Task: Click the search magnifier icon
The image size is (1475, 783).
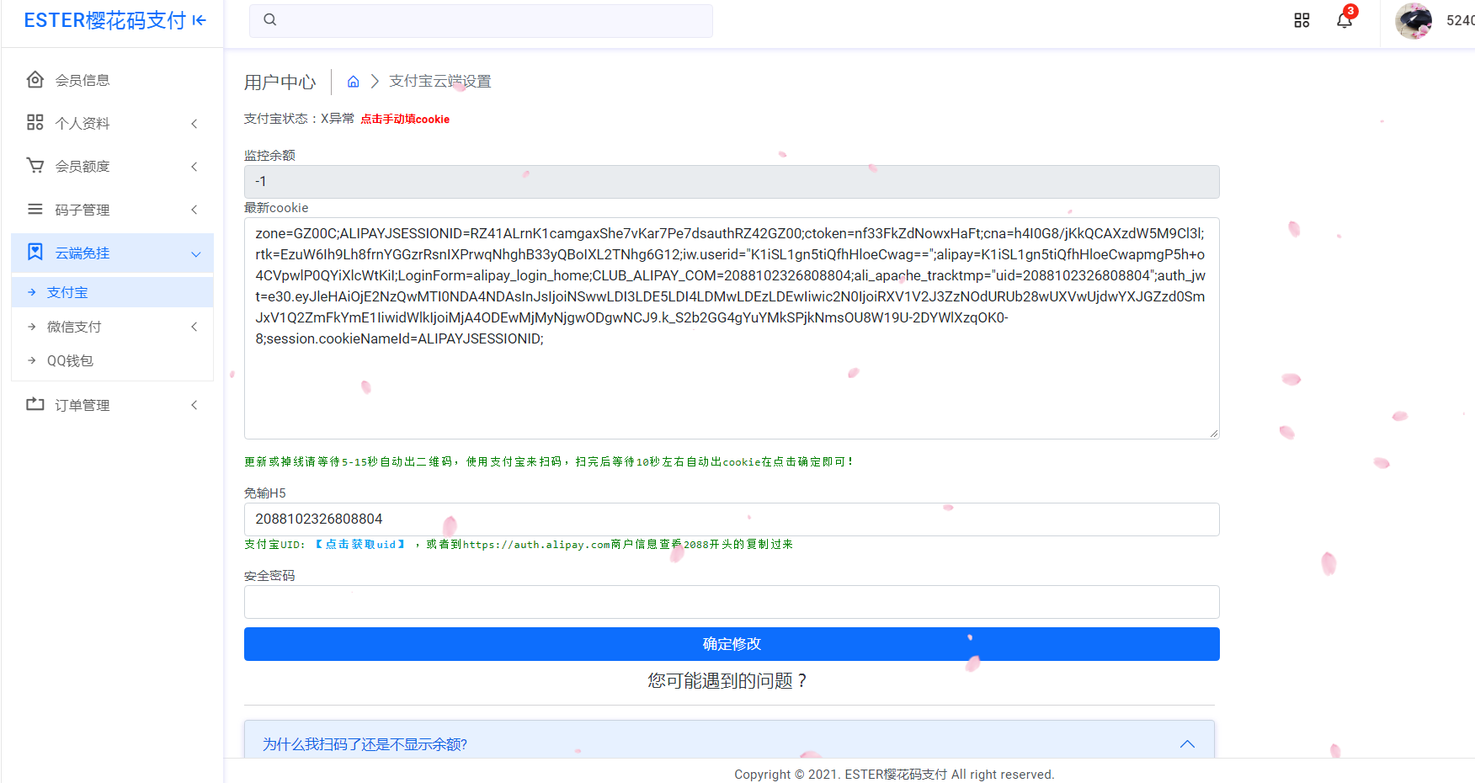Action: coord(270,20)
